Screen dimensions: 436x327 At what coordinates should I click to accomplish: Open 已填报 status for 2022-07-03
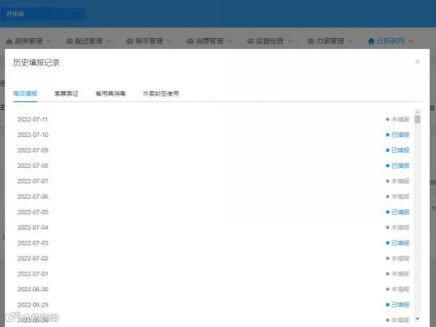tap(398, 243)
